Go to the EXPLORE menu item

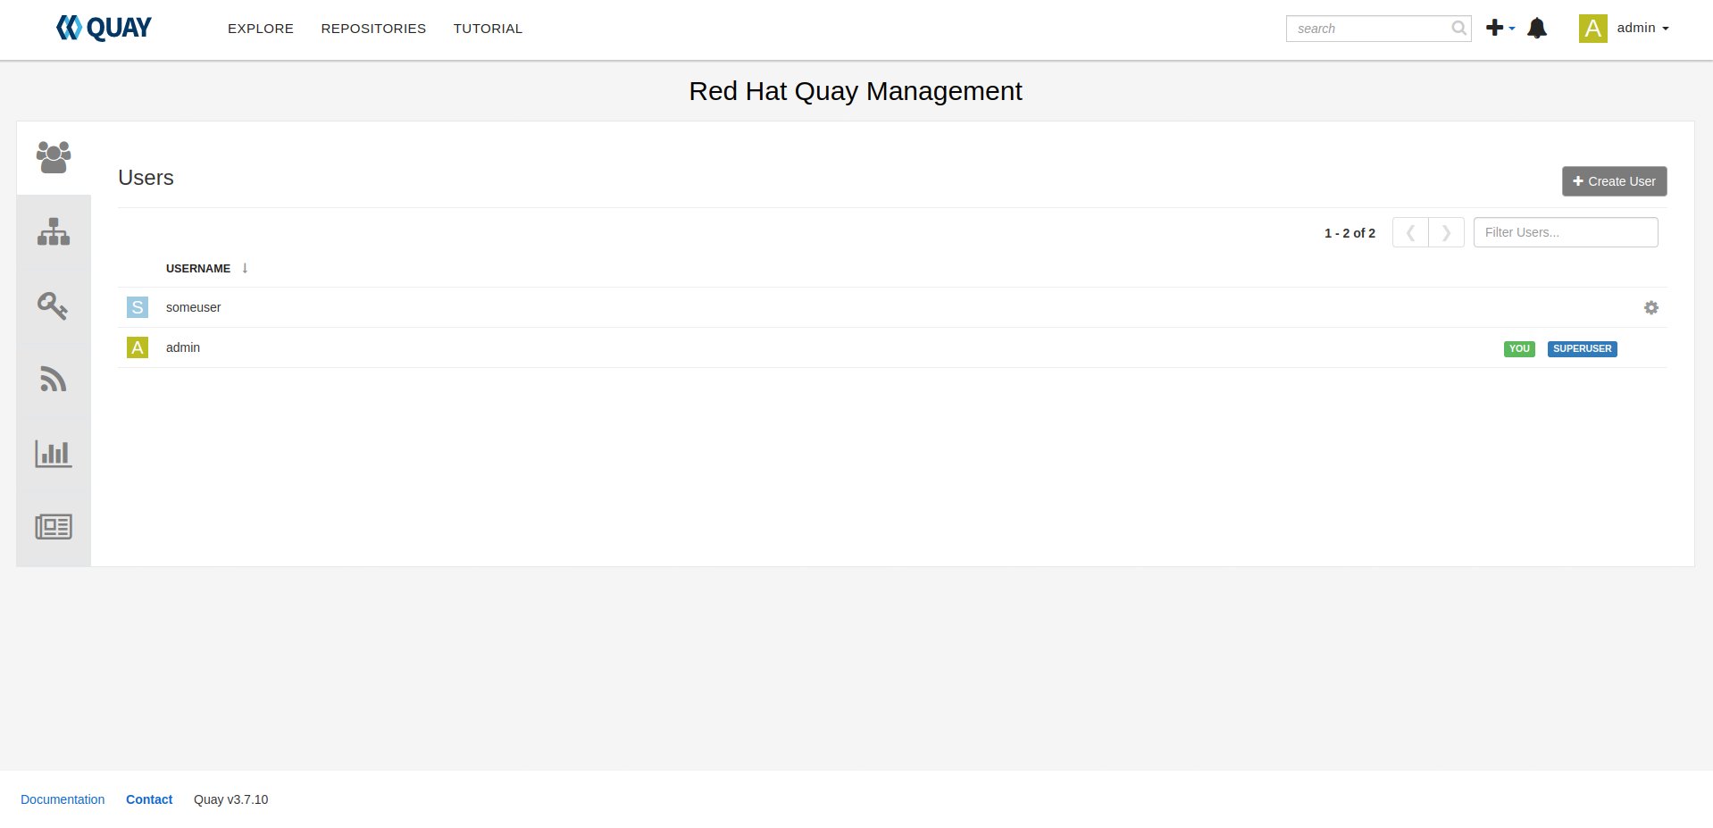point(261,29)
